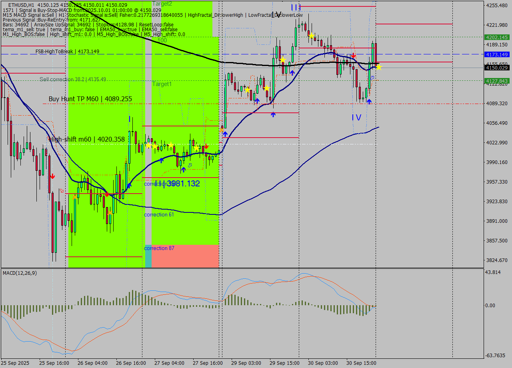Screen dimensions: 512x368
Task: Select the blue wave III label at chart top
Action: pyautogui.click(x=295, y=7)
